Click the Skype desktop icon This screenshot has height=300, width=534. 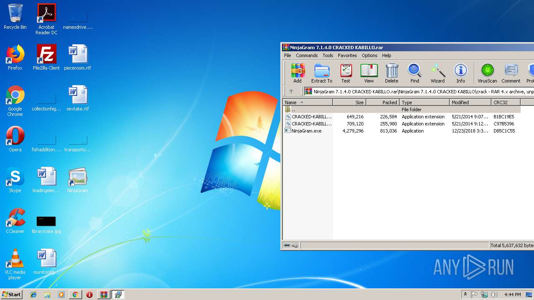point(15,180)
